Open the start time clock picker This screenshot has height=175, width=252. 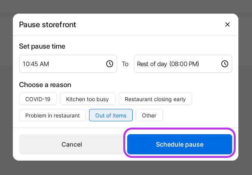point(110,64)
